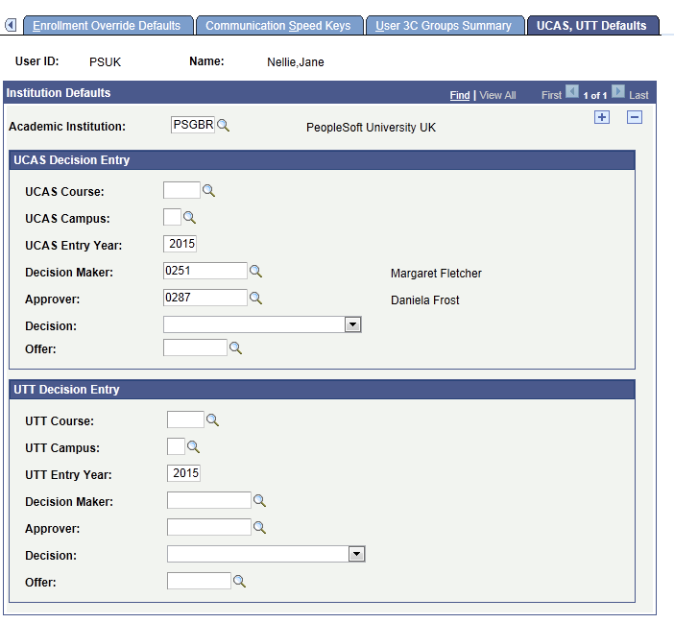Image resolution: width=674 pixels, height=623 pixels.
Task: Focus the UCAS Course input field
Action: tap(181, 190)
